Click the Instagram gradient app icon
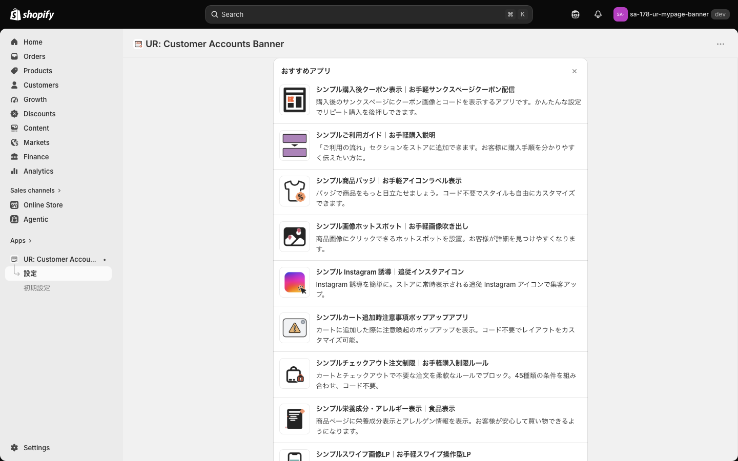The image size is (738, 461). coord(295,282)
